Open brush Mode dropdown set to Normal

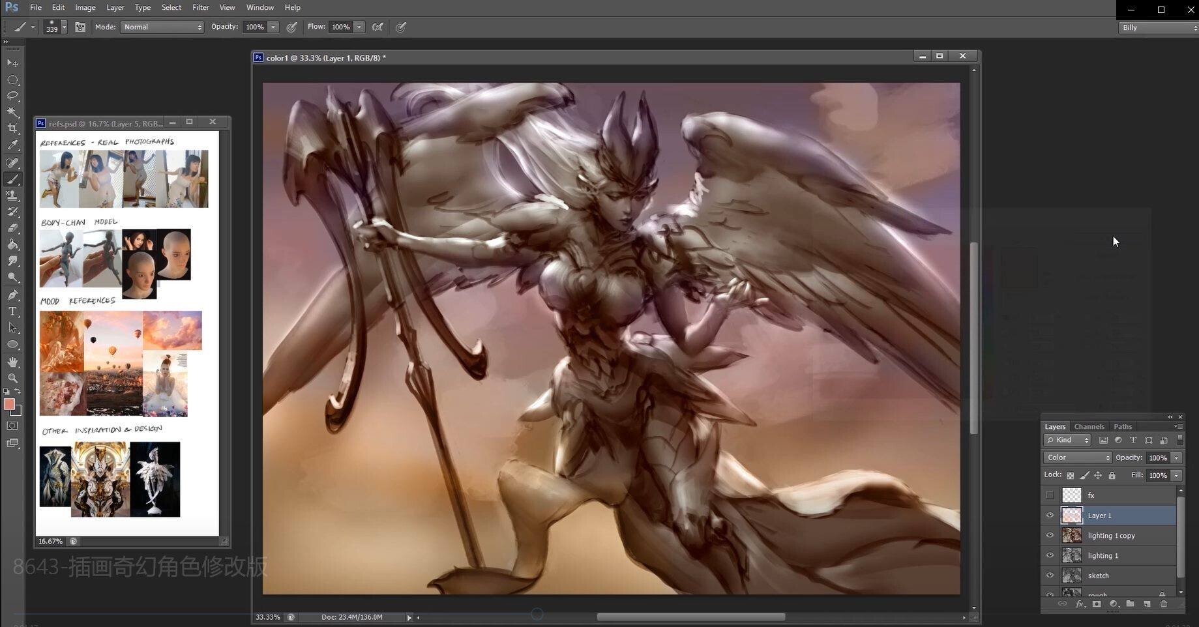pyautogui.click(x=162, y=27)
